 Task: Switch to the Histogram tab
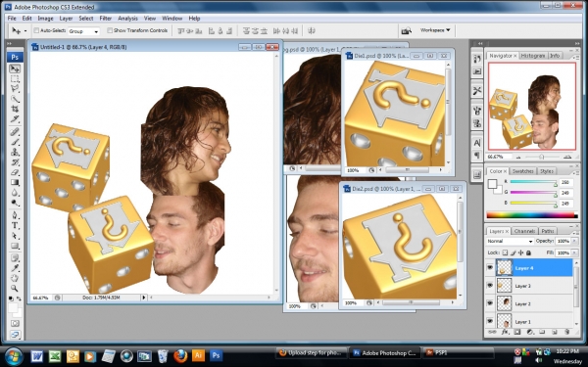pyautogui.click(x=532, y=56)
